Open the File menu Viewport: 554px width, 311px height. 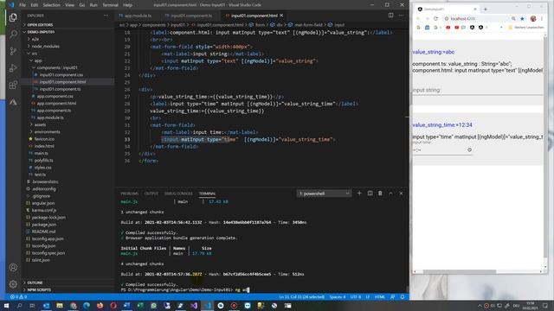click(x=23, y=5)
